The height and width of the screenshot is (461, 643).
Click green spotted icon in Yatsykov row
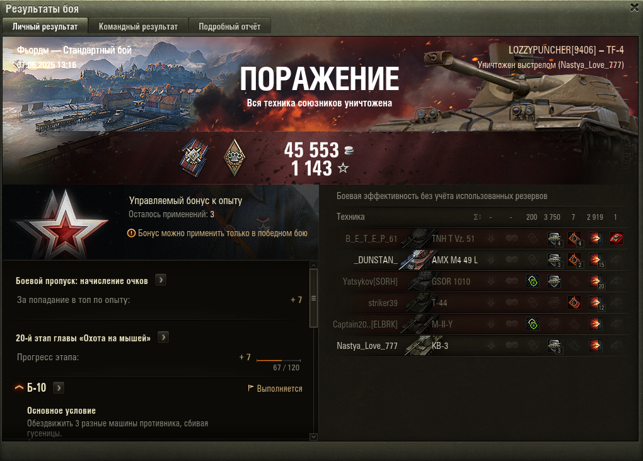coord(533,281)
